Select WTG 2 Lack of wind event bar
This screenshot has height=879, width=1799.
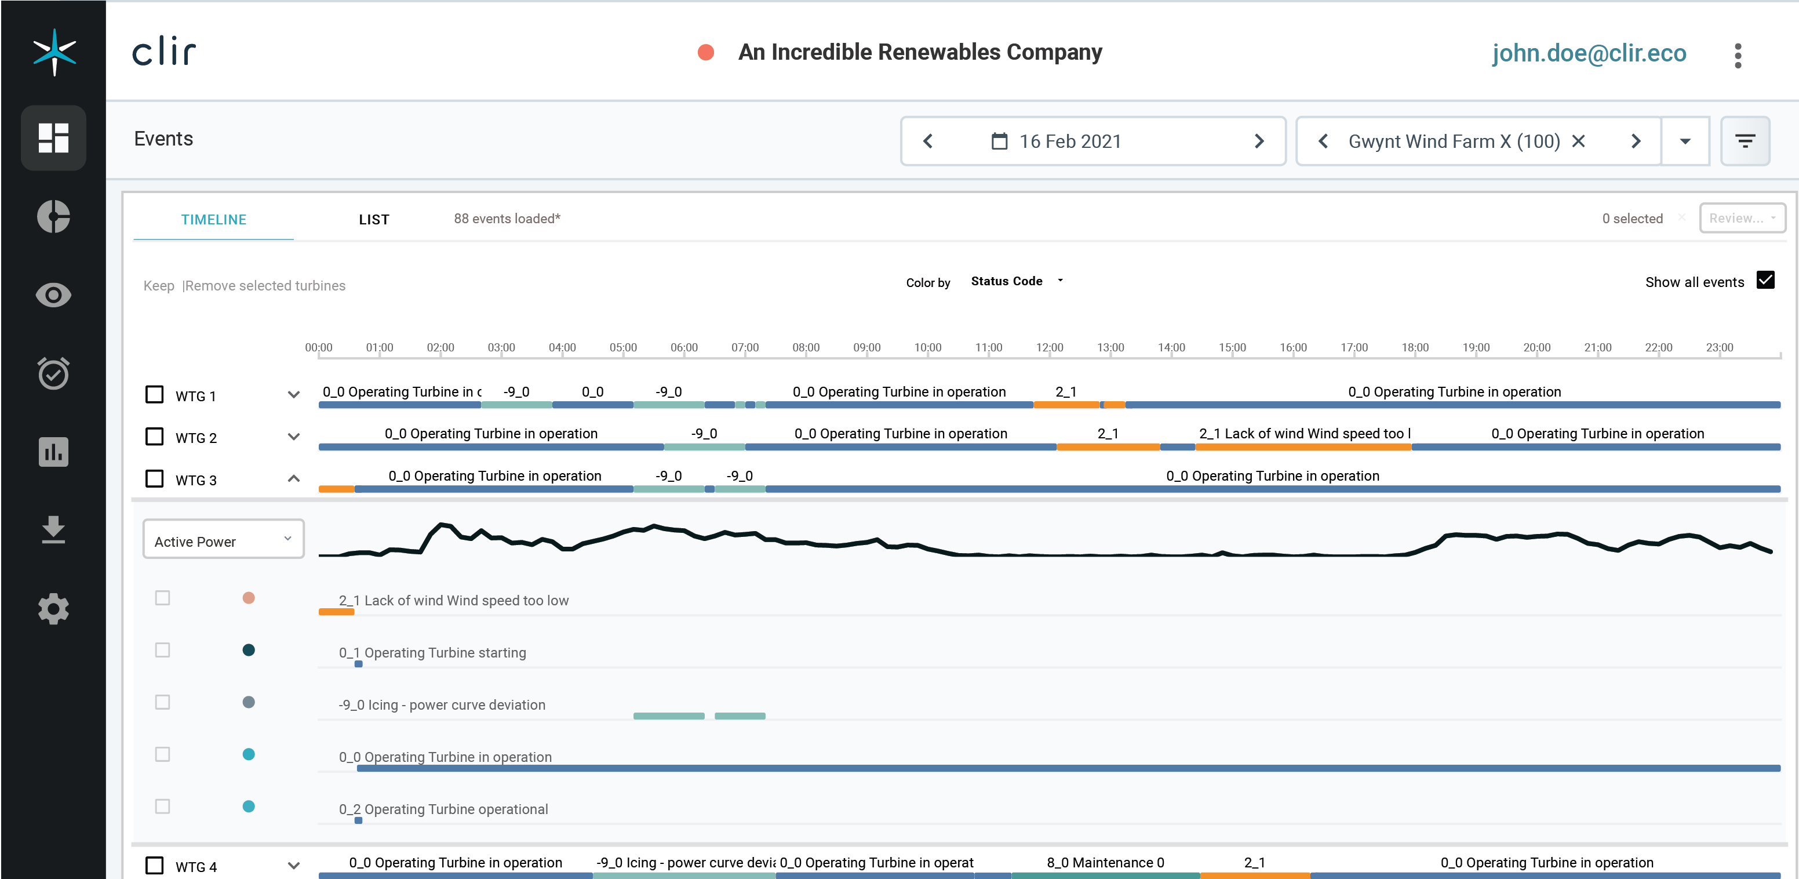tap(1303, 446)
